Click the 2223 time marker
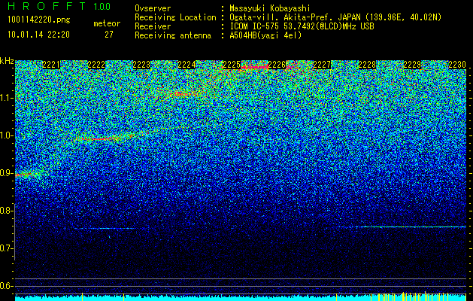Screen dimensions: 473x301 (x=141, y=65)
